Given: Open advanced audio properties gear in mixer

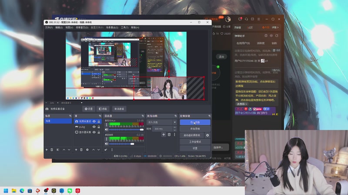Looking at the screenshot, I should coord(106,149).
